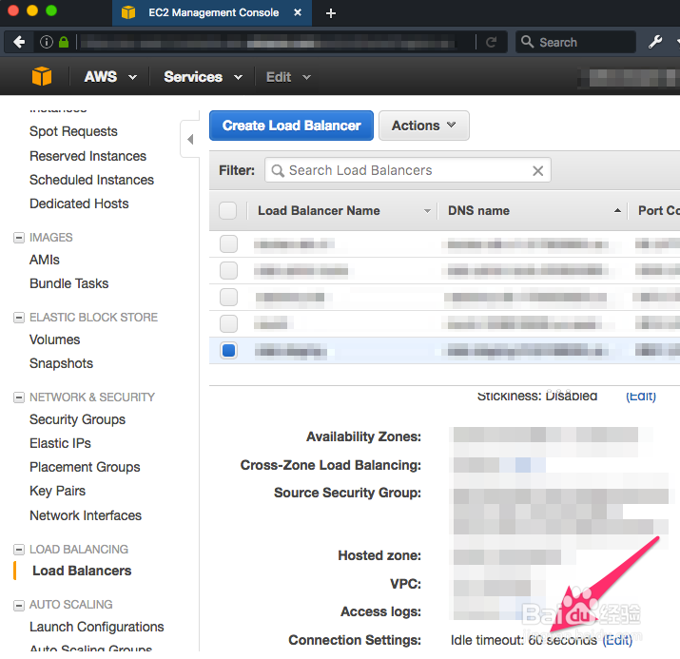Collapse the ELASTIC BLOCK STORE section
The height and width of the screenshot is (659, 680).
coord(19,318)
